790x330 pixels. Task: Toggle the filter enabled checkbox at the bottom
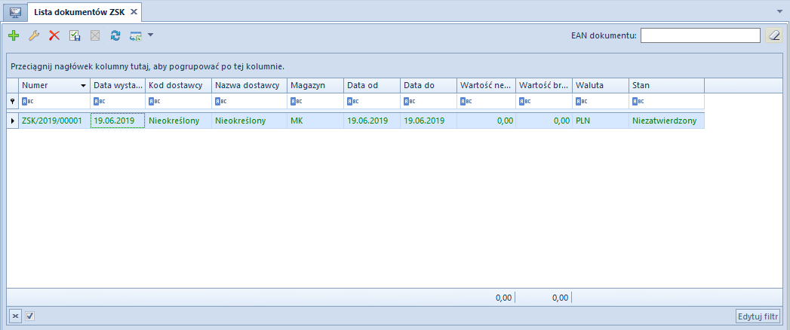click(x=29, y=316)
